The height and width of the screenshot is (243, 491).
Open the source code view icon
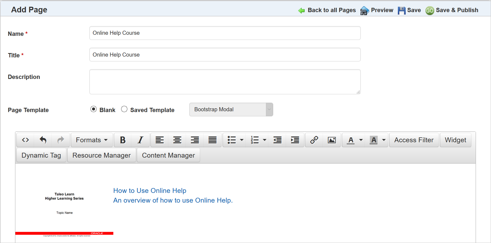[x=25, y=140]
